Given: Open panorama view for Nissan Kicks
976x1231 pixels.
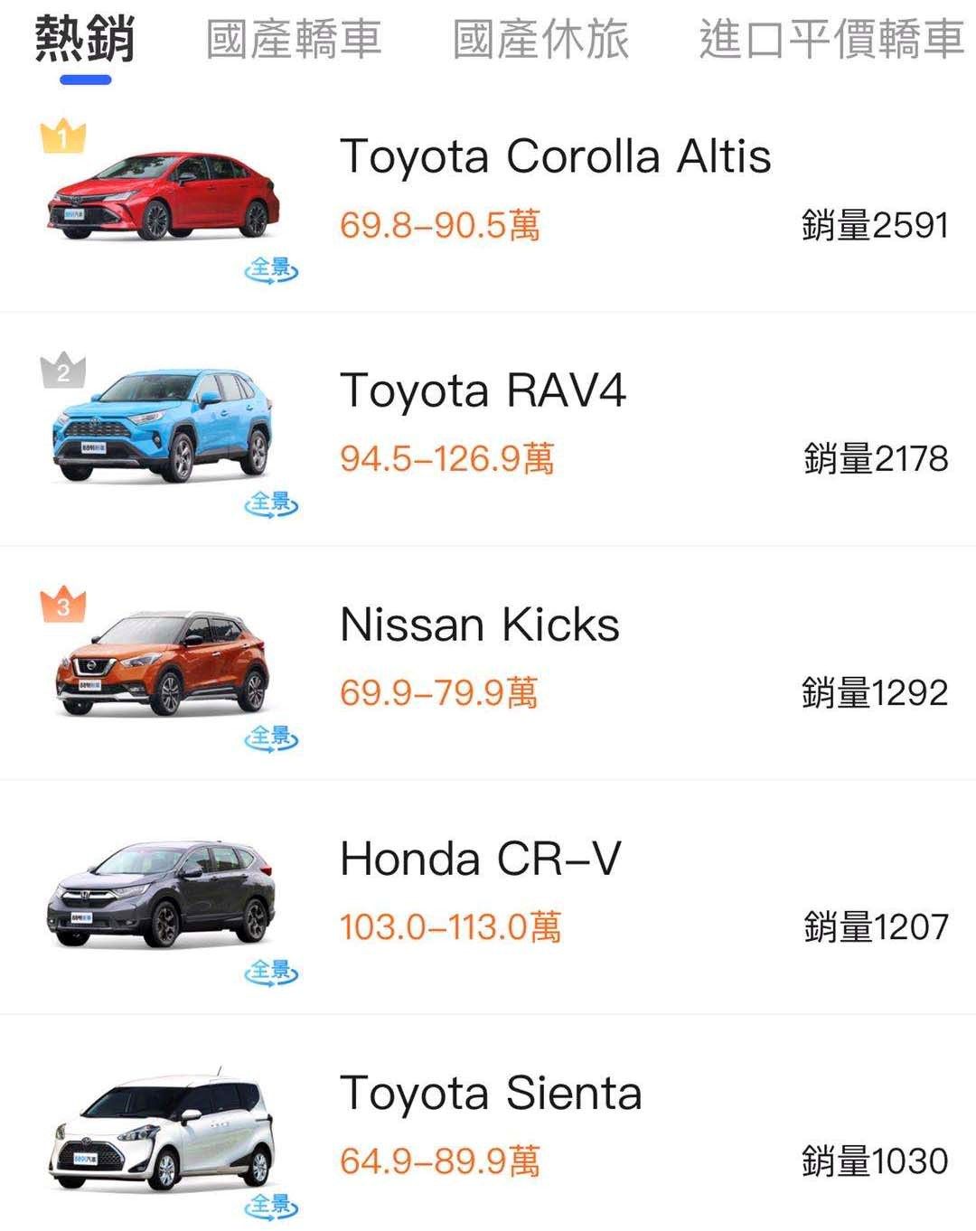Looking at the screenshot, I should click(x=271, y=737).
